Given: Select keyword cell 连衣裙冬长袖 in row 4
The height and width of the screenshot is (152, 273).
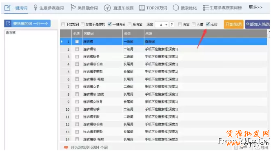Looking at the screenshot, I should (x=93, y=64).
